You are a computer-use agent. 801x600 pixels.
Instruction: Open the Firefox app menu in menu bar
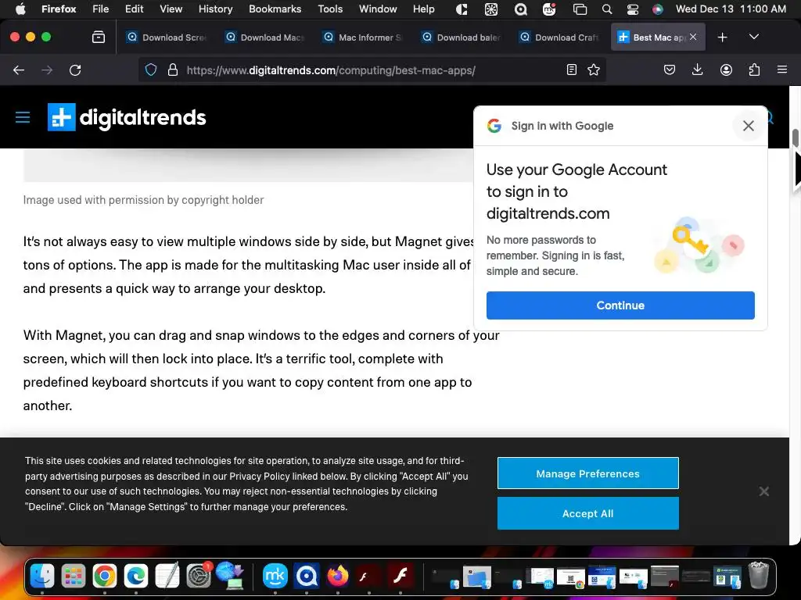point(59,9)
